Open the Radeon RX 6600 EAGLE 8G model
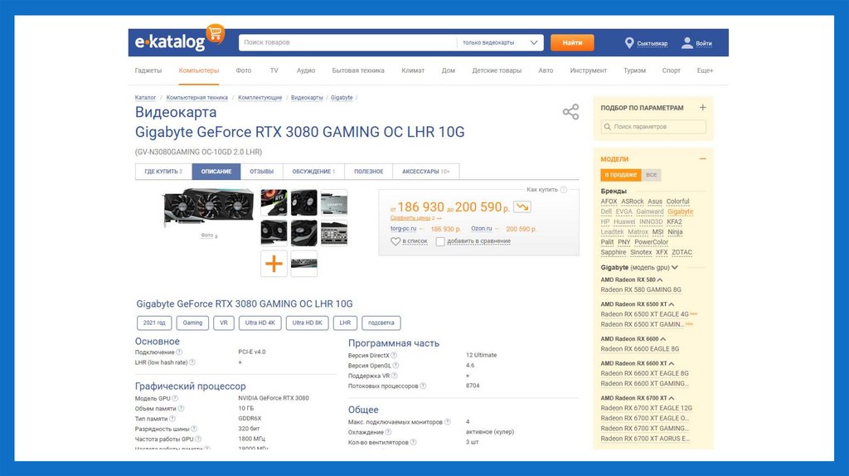Image resolution: width=849 pixels, height=476 pixels. point(639,349)
